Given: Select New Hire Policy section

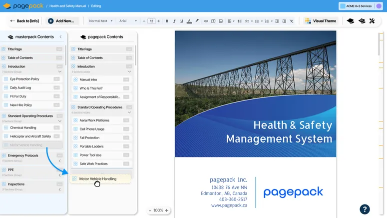Looking at the screenshot, I should (32, 105).
